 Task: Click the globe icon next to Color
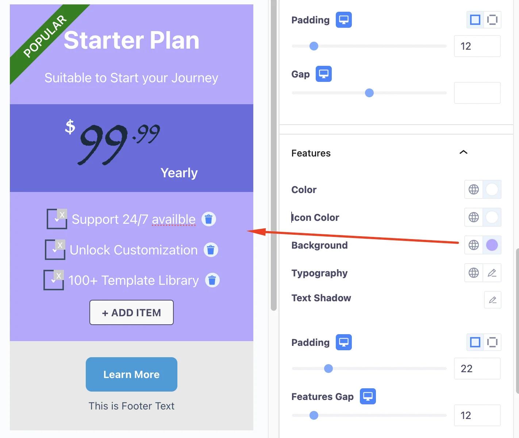[473, 189]
